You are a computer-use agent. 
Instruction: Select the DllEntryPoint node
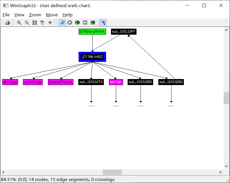92,32
